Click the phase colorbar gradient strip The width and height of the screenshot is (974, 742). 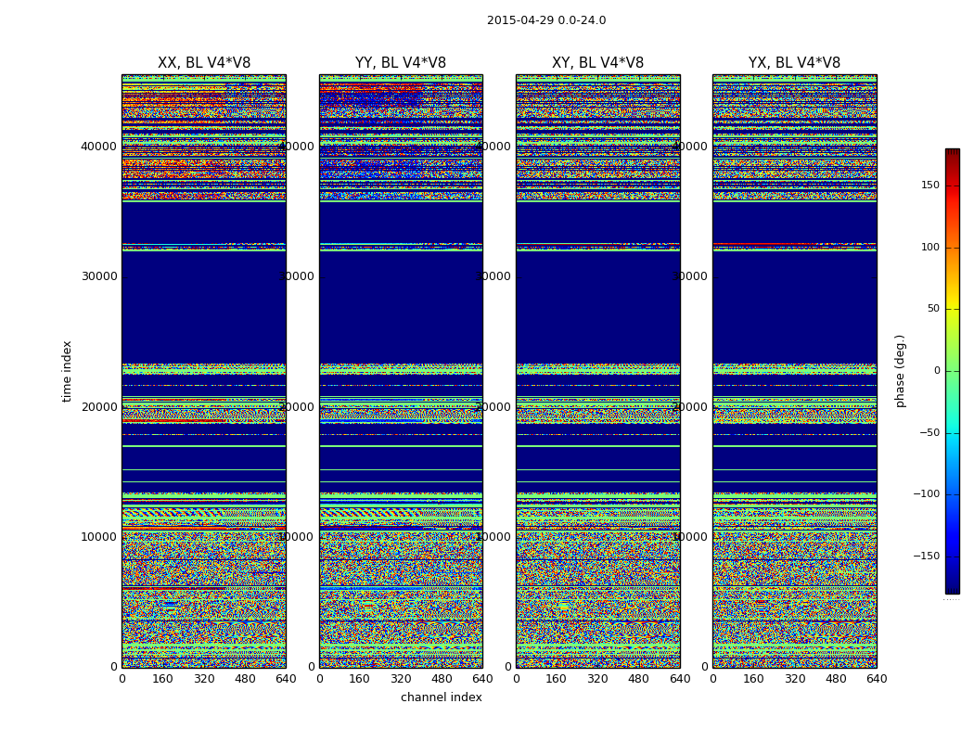[x=952, y=371]
